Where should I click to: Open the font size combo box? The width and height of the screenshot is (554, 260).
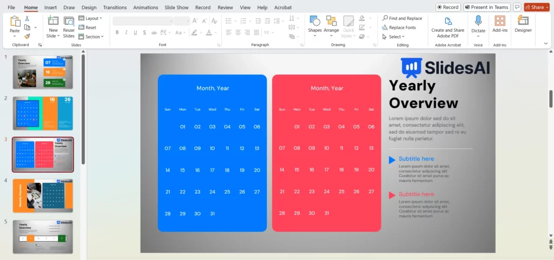(x=182, y=21)
